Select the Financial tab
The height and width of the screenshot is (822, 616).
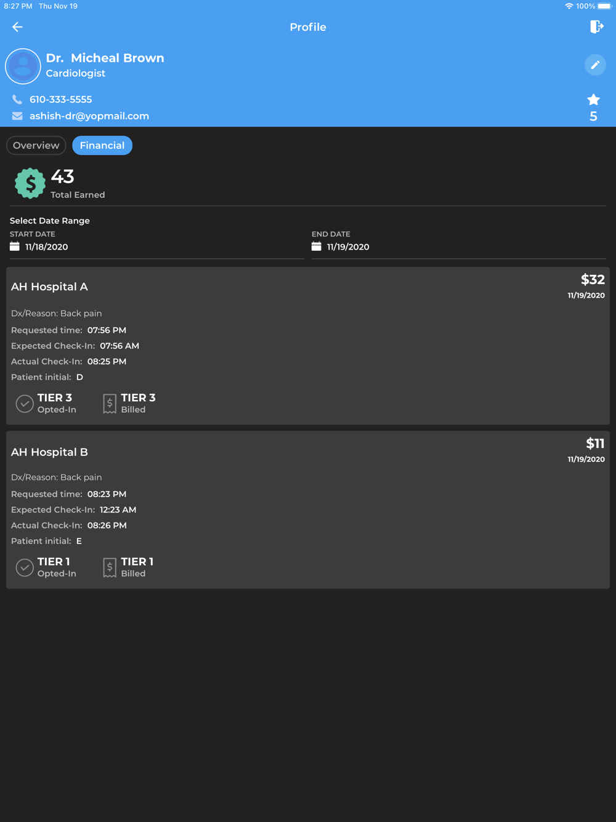102,145
